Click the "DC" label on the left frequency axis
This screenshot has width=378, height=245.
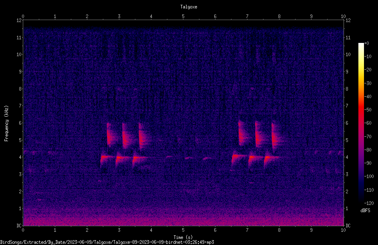tap(19, 226)
